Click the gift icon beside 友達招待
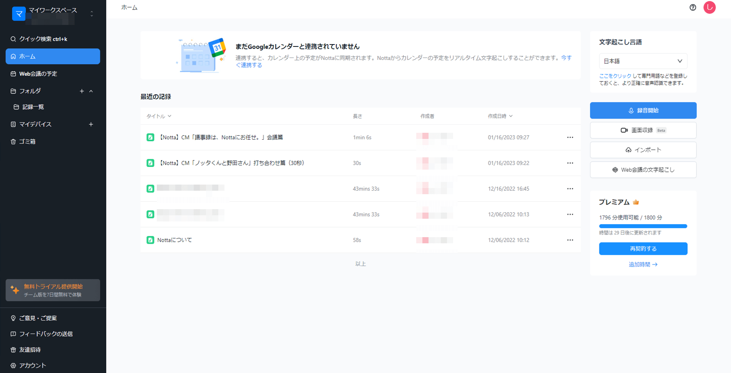Viewport: 731px width, 373px height. (13, 350)
